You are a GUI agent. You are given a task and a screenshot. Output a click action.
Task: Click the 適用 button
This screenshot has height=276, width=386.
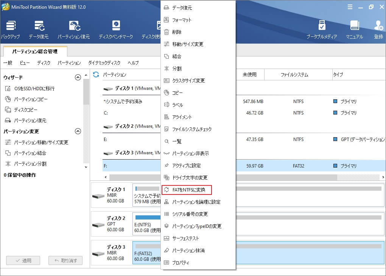tap(23, 260)
